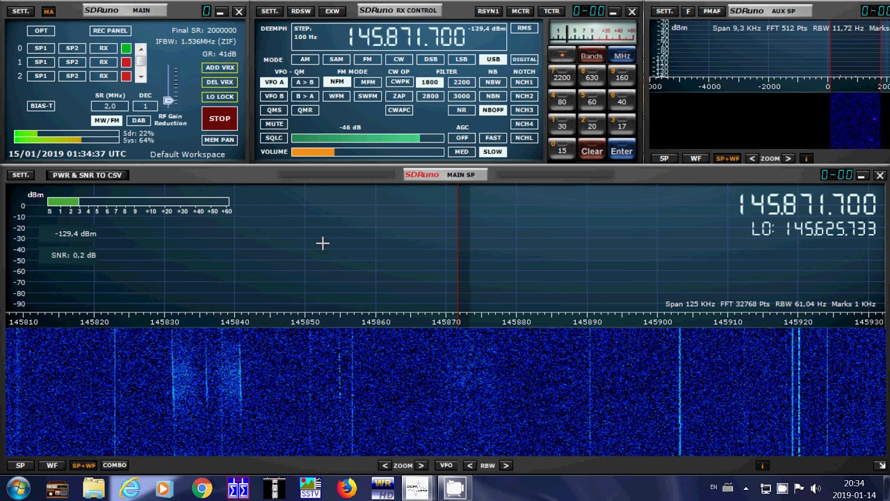Open Firefox from the taskbar
This screenshot has width=890, height=501.
(x=346, y=488)
